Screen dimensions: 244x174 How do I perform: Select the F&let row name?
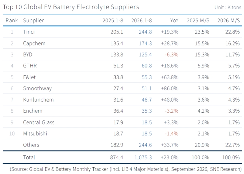tap(29, 77)
